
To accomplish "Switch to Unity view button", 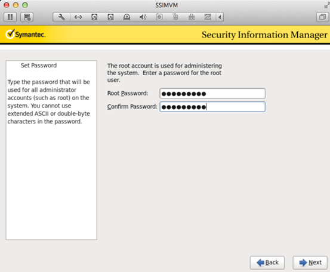I will click(322, 17).
